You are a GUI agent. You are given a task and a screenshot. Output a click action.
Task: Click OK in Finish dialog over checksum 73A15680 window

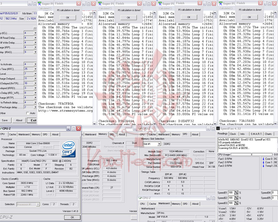tap(250, 17)
